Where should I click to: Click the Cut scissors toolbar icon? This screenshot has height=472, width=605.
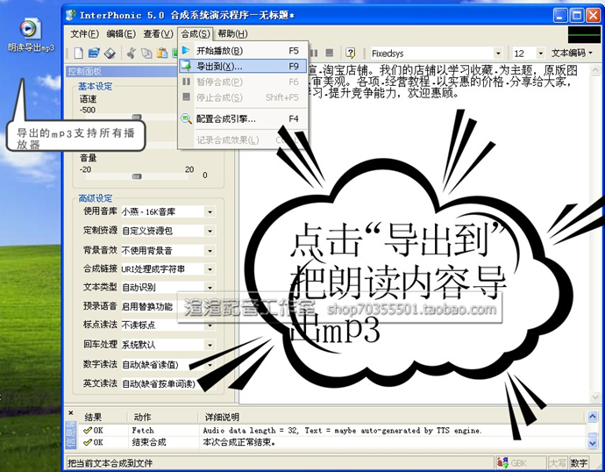click(132, 53)
